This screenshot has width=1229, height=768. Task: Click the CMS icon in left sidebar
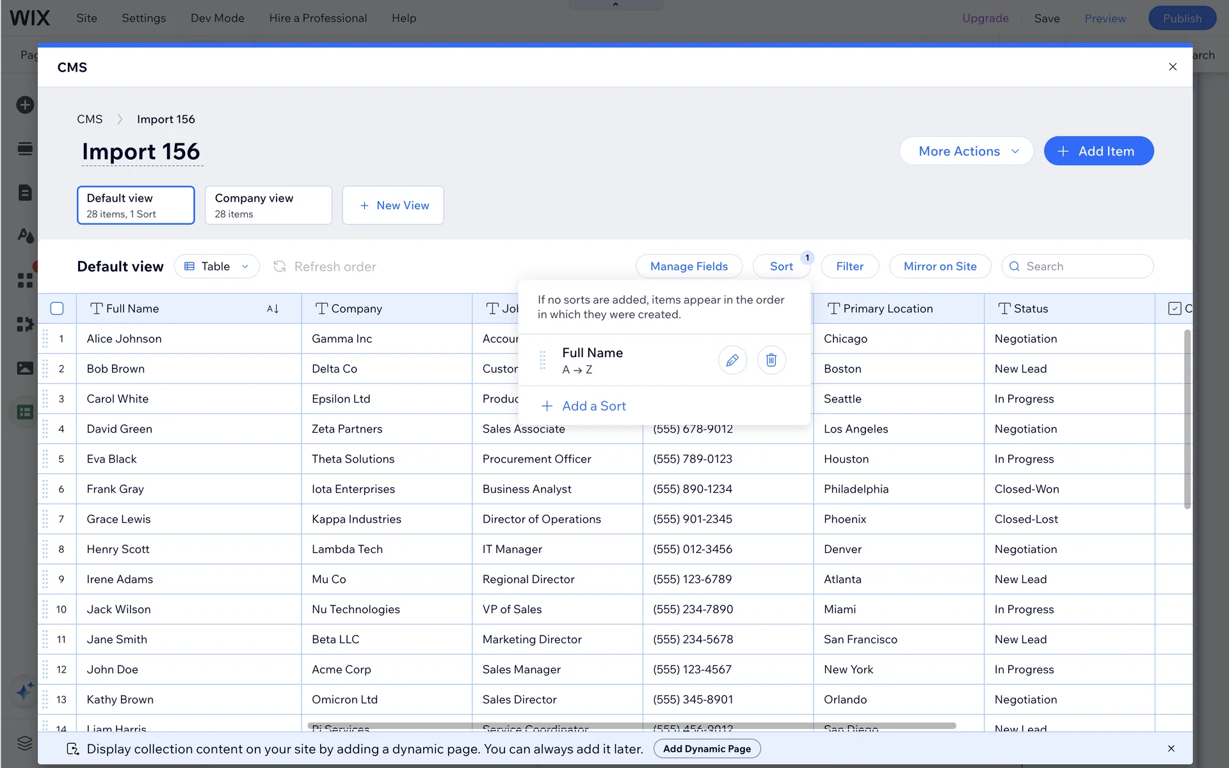pyautogui.click(x=25, y=412)
